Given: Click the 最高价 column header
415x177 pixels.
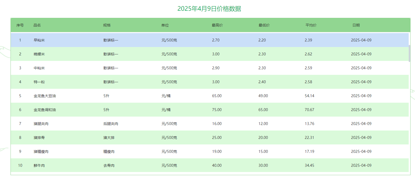Looking at the screenshot, I should [x=217, y=25].
